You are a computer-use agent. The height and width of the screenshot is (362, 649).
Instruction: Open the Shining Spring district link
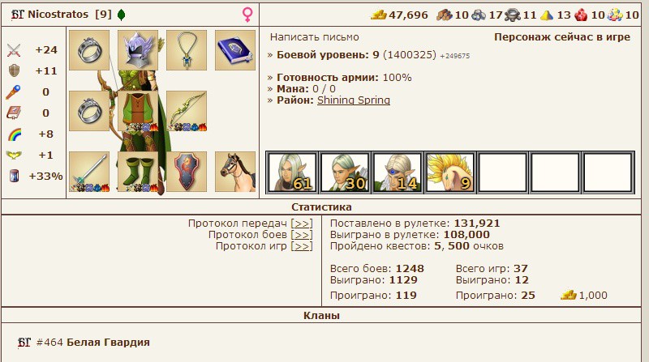tap(354, 100)
